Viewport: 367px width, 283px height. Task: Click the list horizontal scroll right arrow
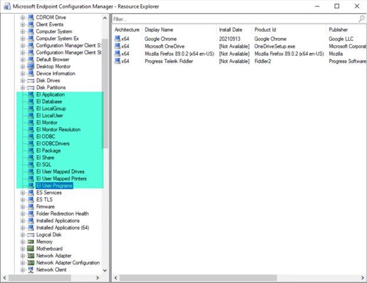(362, 278)
